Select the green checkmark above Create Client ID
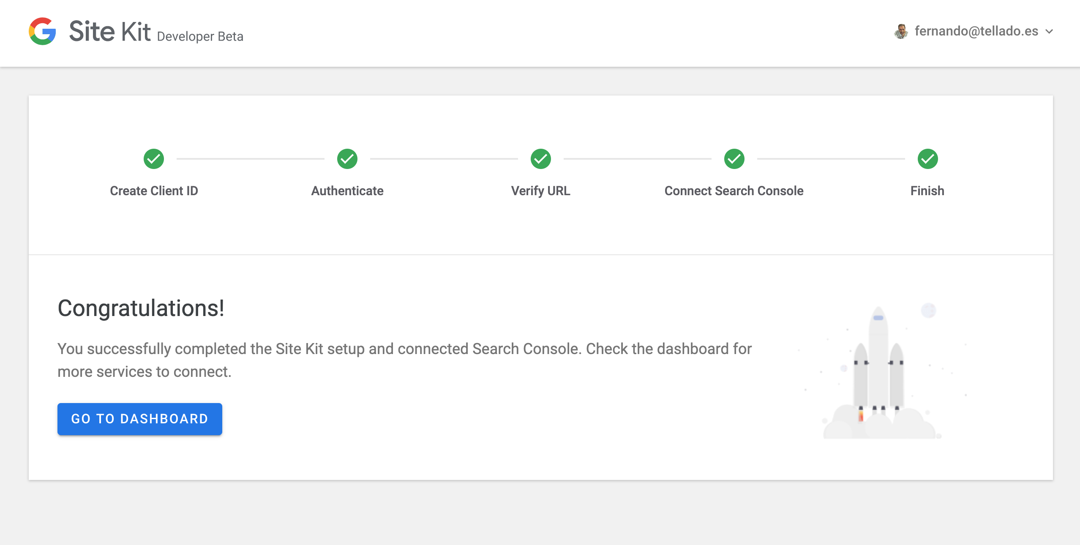Viewport: 1080px width, 545px height. (x=154, y=159)
